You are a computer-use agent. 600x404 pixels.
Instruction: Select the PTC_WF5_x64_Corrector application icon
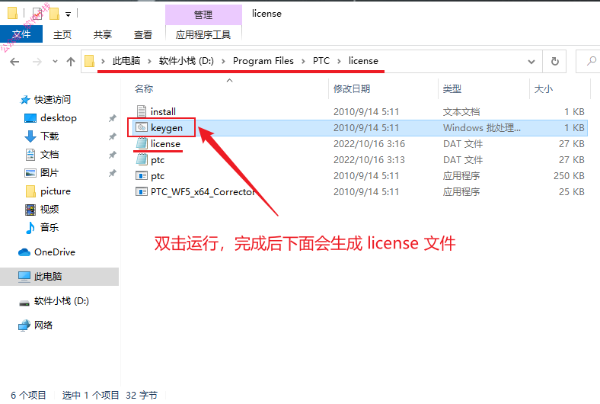point(142,191)
